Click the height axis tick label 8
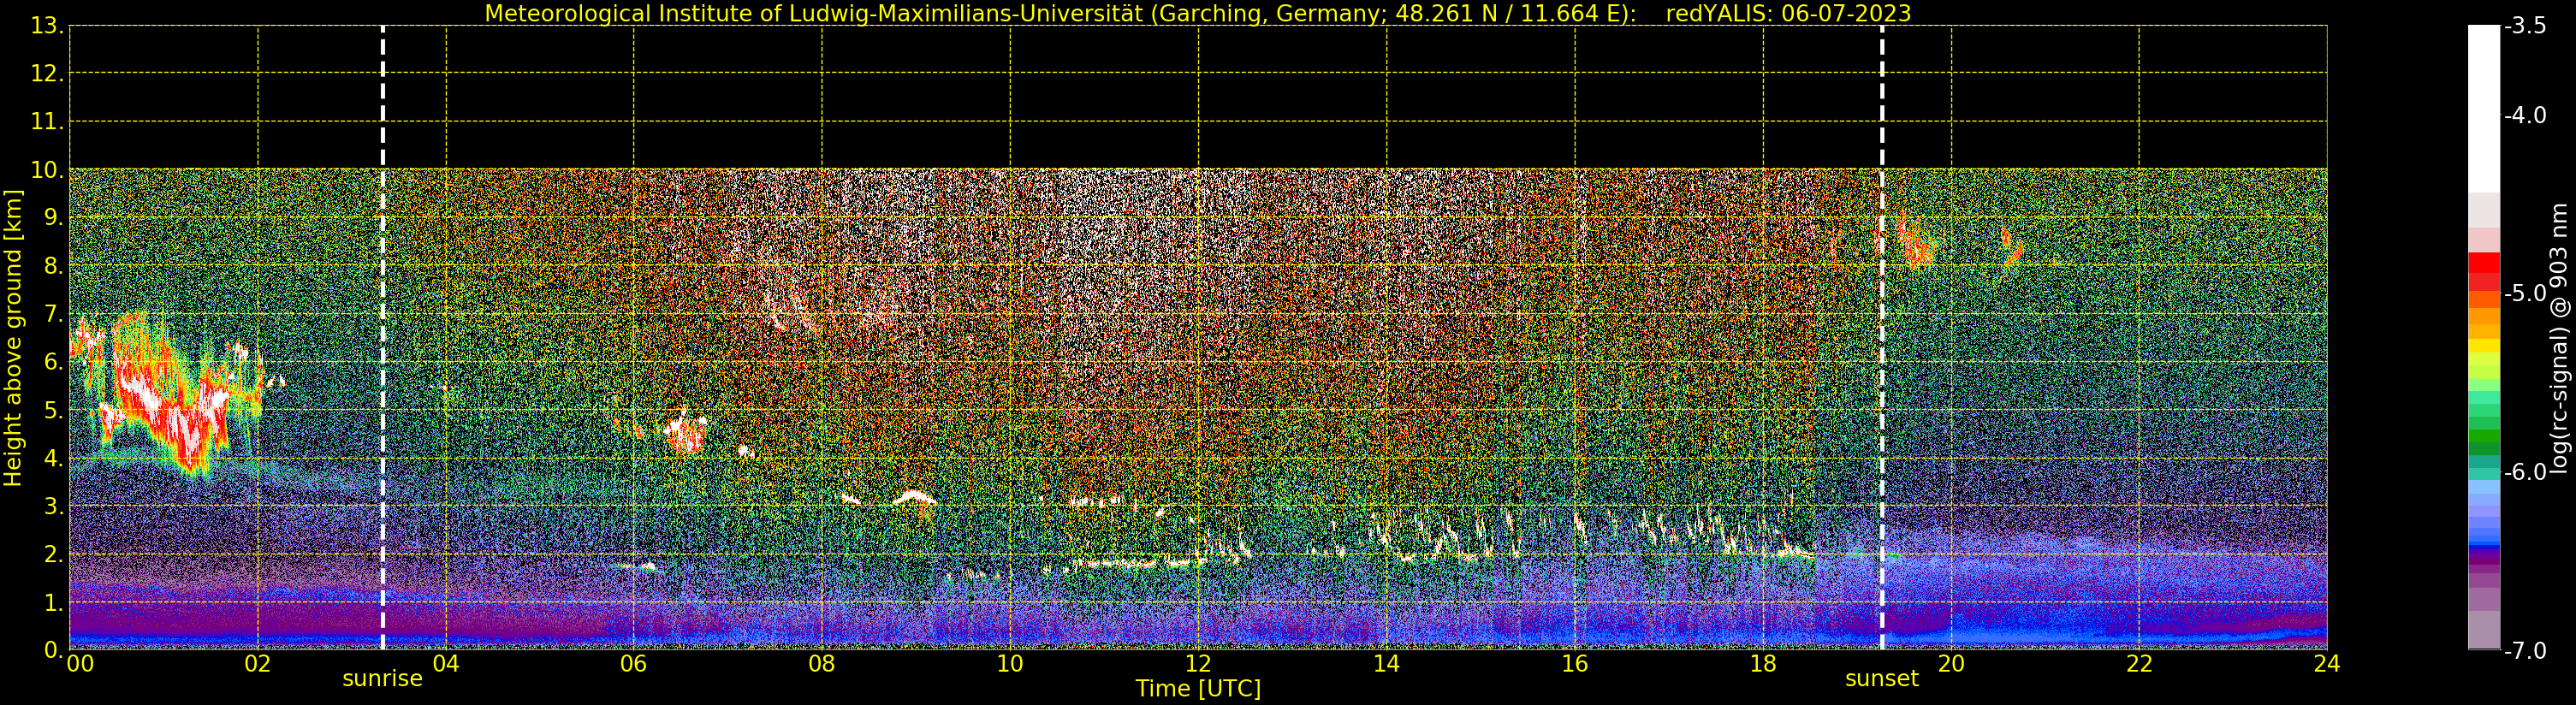Screen dimensions: 2576x705 53,266
